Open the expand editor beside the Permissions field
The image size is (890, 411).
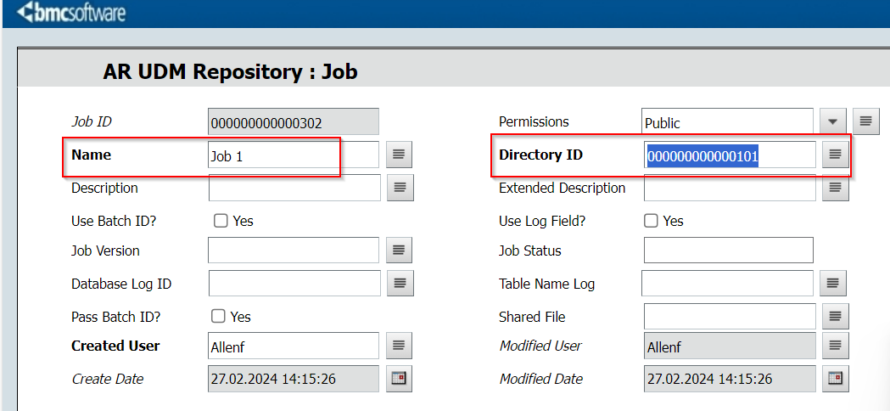point(865,121)
